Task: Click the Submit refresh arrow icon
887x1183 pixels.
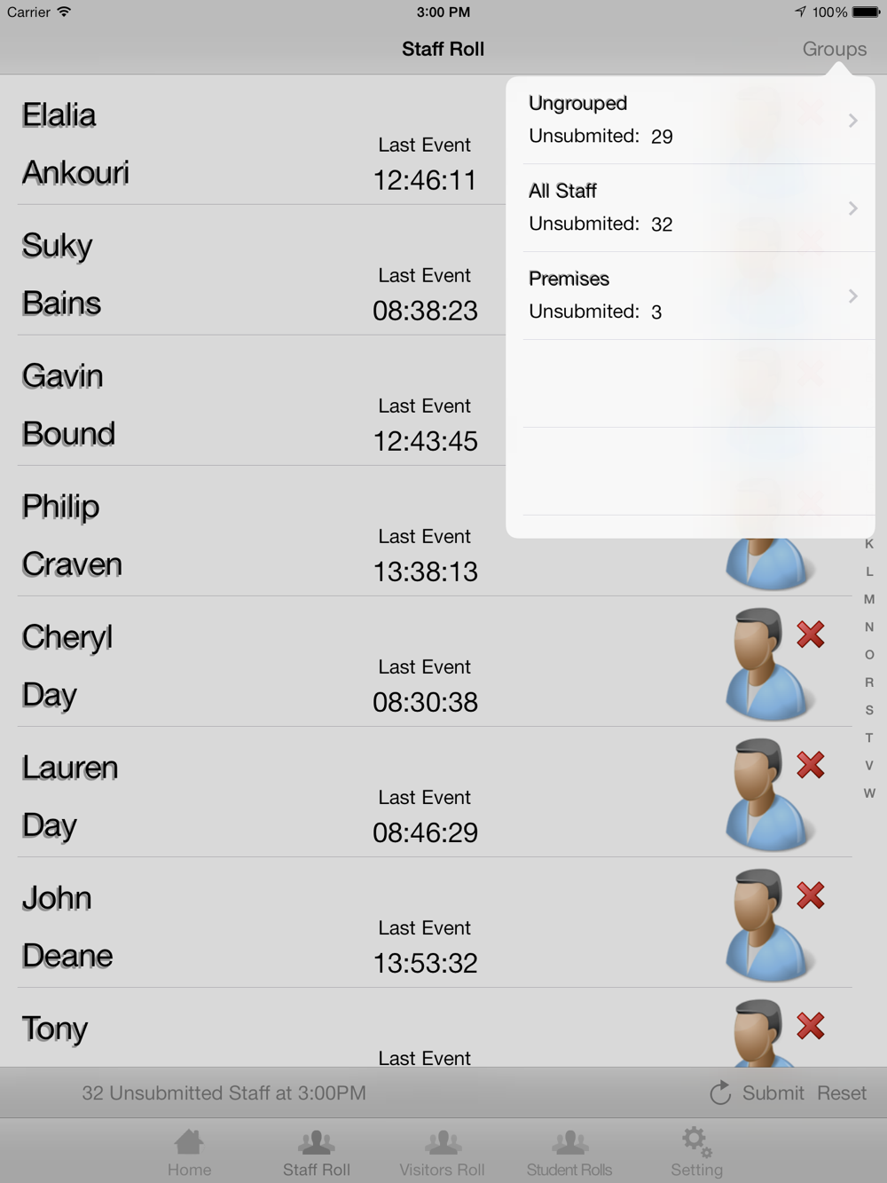Action: coord(720,1093)
